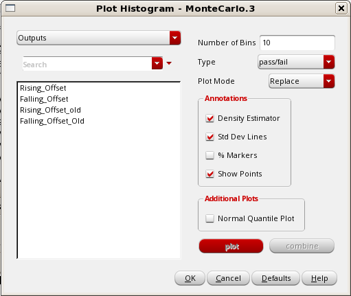
Task: Expand the Search history dropdown arrow
Action: (157, 63)
